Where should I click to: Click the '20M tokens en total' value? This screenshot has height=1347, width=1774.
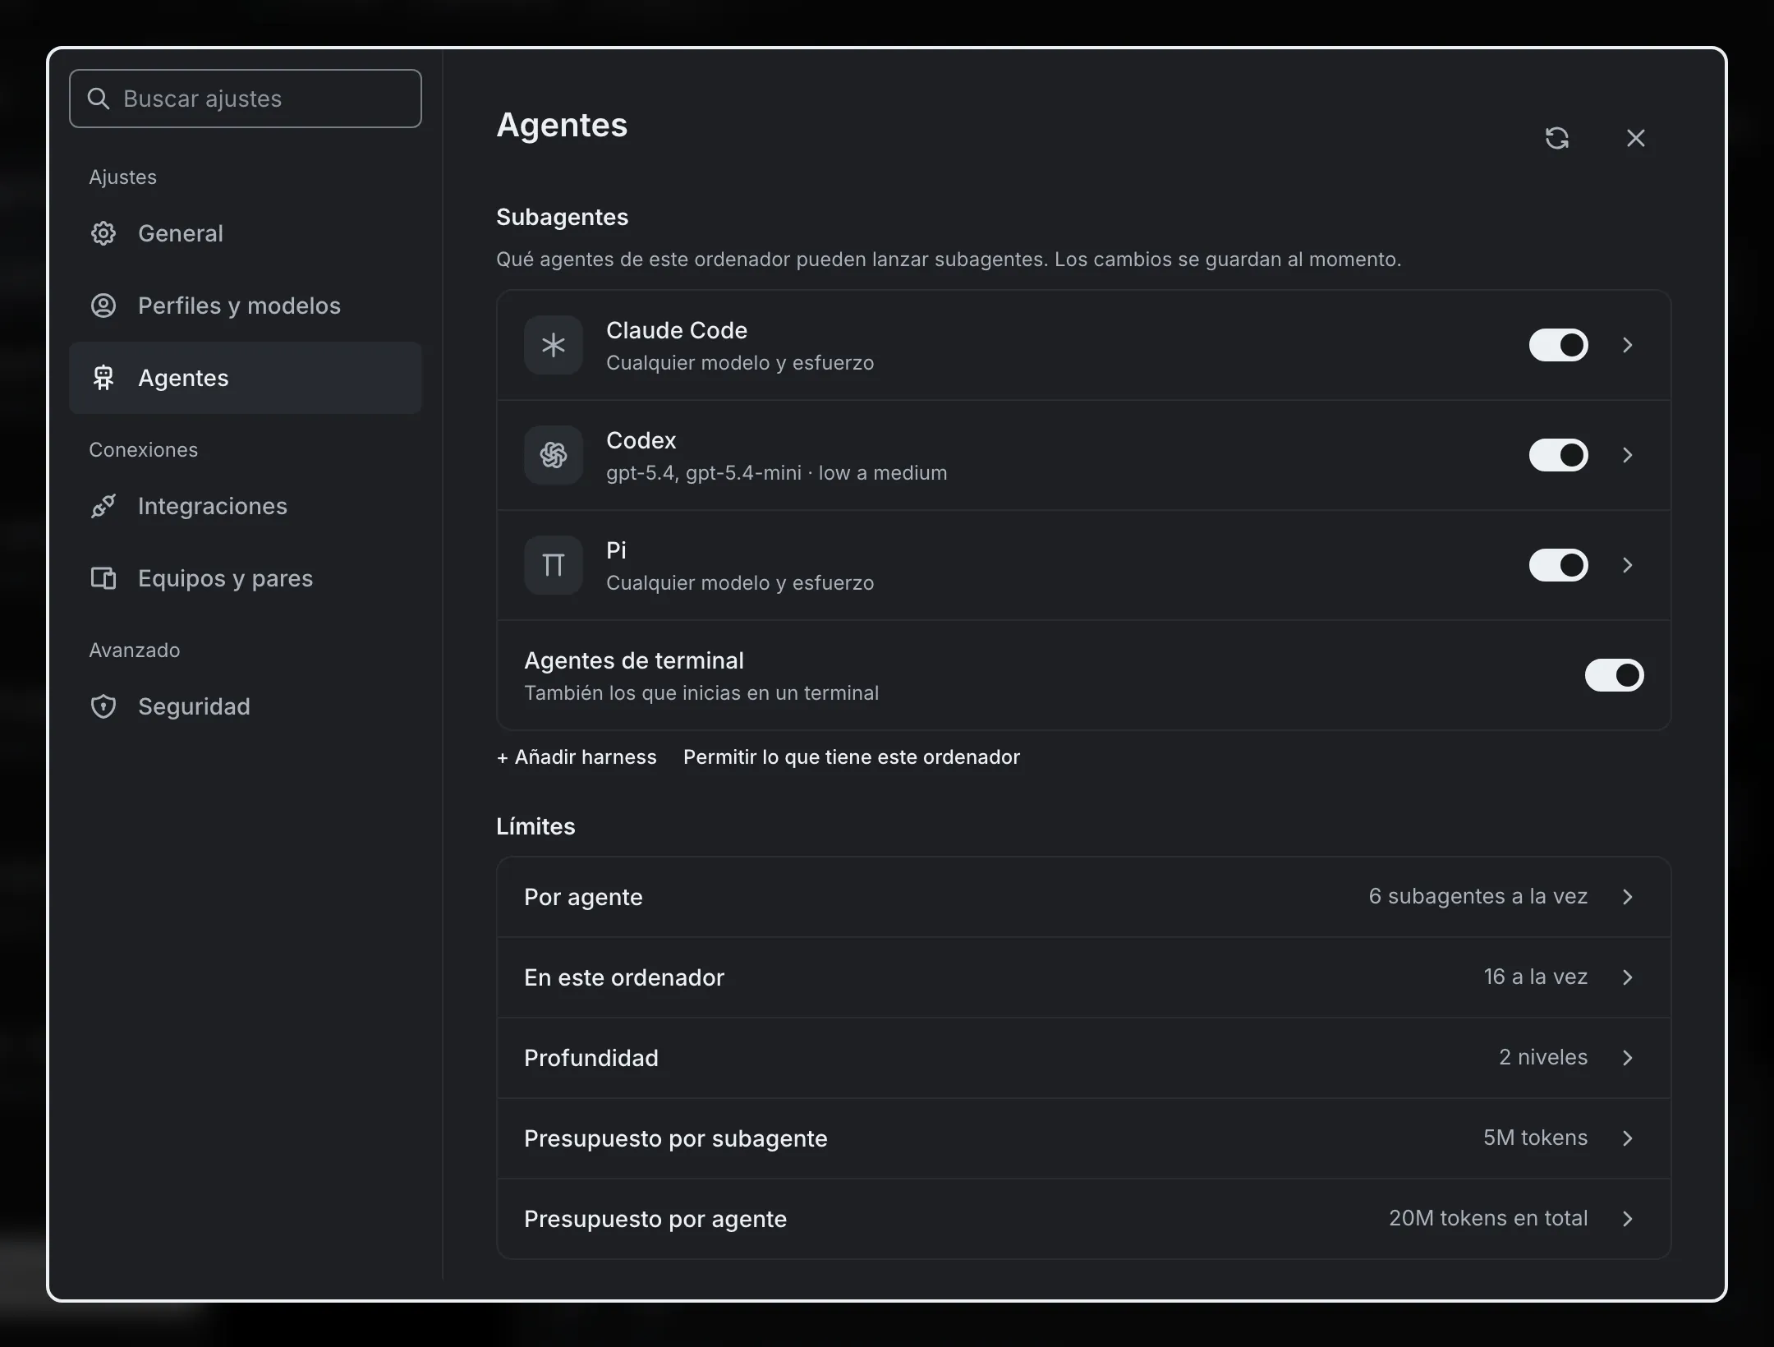(1488, 1218)
